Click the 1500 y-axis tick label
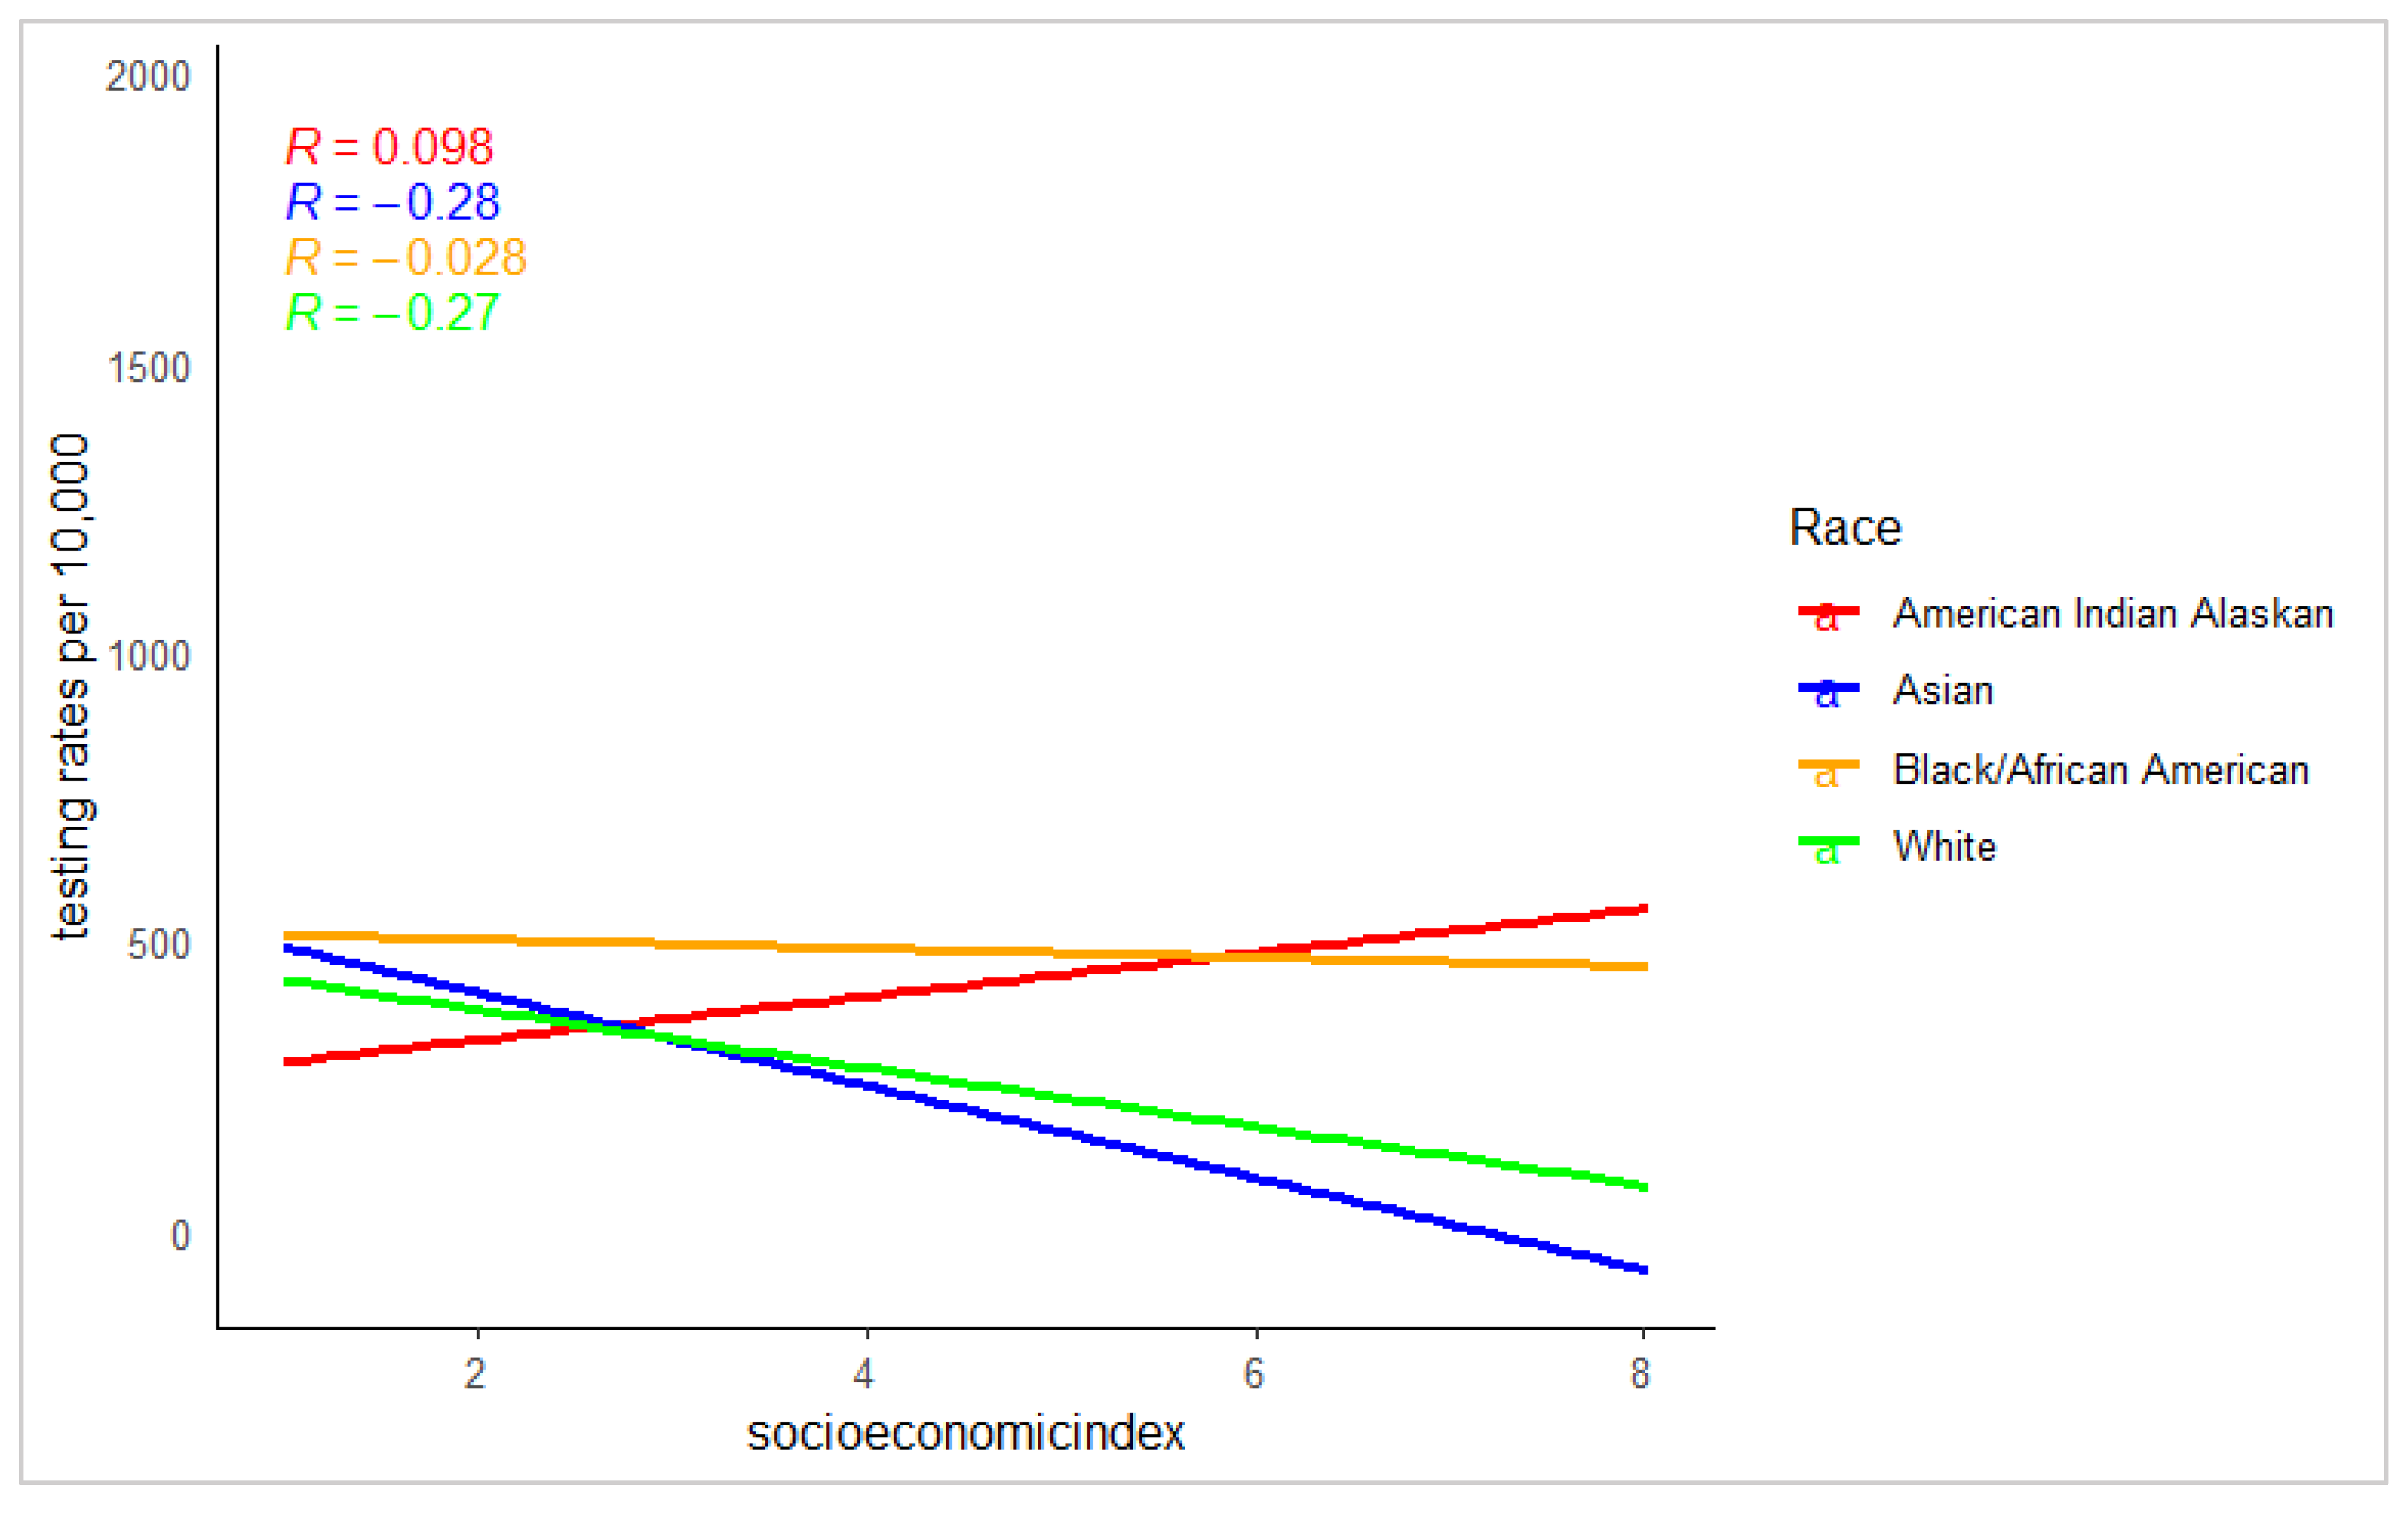The image size is (2408, 1513). click(x=148, y=368)
